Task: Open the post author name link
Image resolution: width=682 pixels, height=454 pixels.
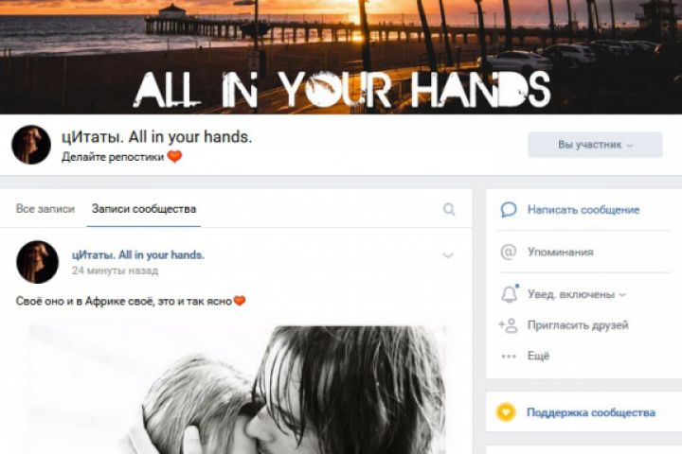Action: click(x=138, y=255)
